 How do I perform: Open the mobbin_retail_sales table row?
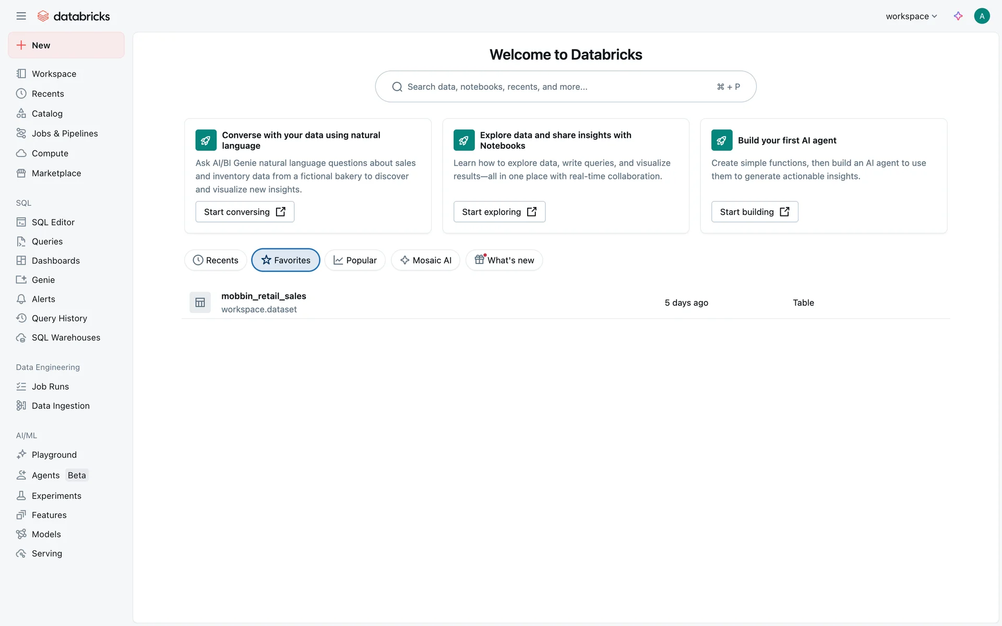pos(264,296)
